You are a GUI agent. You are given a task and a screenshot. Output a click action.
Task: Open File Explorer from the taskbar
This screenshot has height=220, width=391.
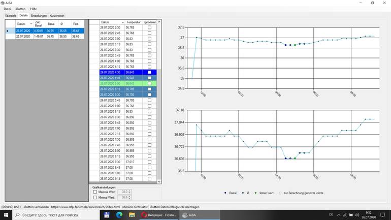point(132,215)
